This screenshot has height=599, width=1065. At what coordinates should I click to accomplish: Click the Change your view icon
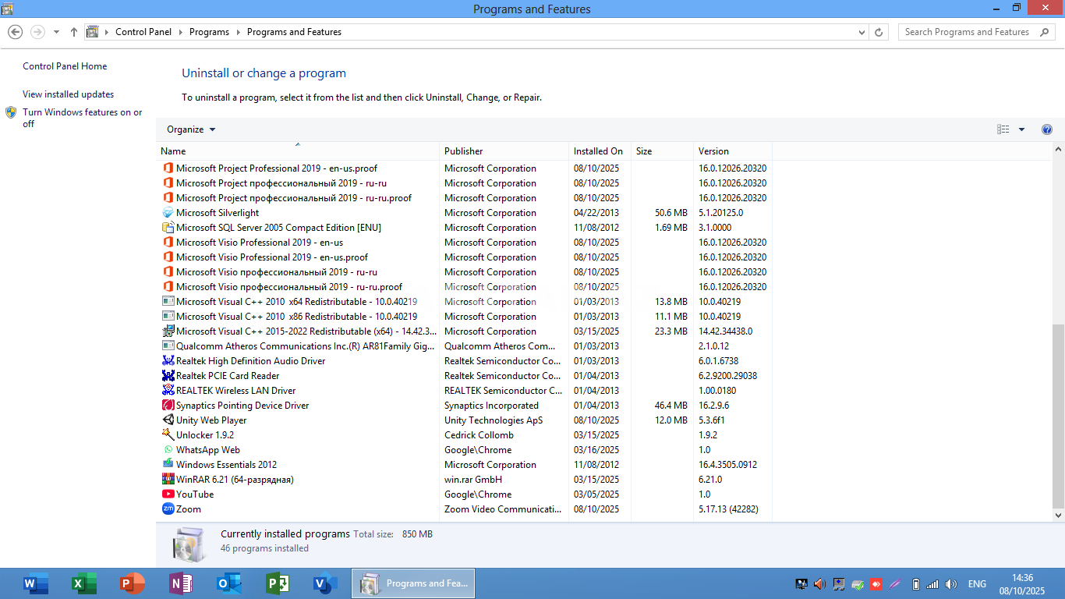point(1003,129)
